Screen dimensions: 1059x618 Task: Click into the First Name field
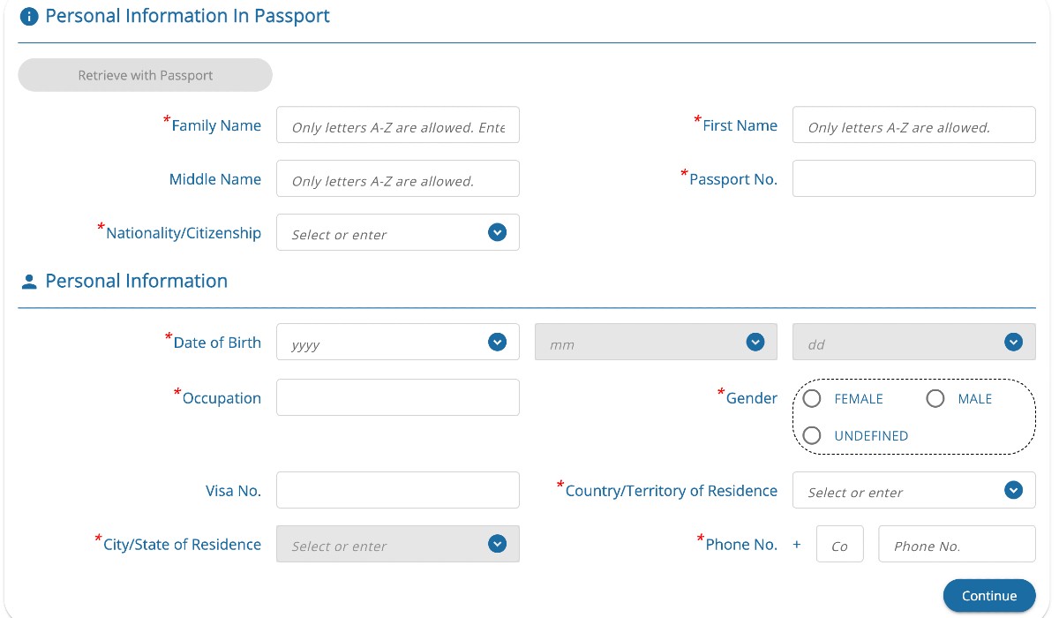[x=914, y=125]
